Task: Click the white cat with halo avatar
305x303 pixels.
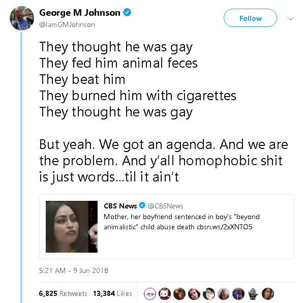Action: pyautogui.click(x=164, y=293)
